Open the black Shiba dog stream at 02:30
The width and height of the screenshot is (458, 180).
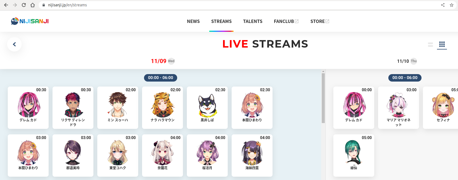[x=207, y=108]
